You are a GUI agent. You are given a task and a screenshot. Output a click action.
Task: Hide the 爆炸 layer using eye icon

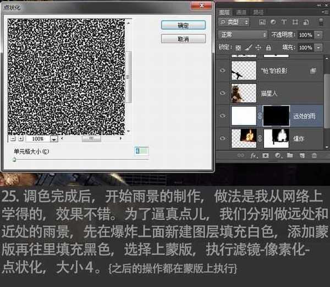click(x=223, y=138)
